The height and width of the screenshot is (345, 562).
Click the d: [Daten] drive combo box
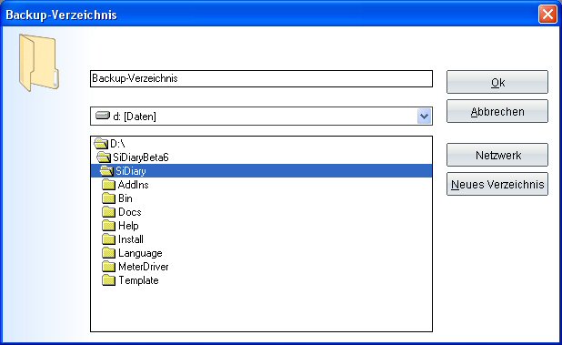tap(261, 117)
